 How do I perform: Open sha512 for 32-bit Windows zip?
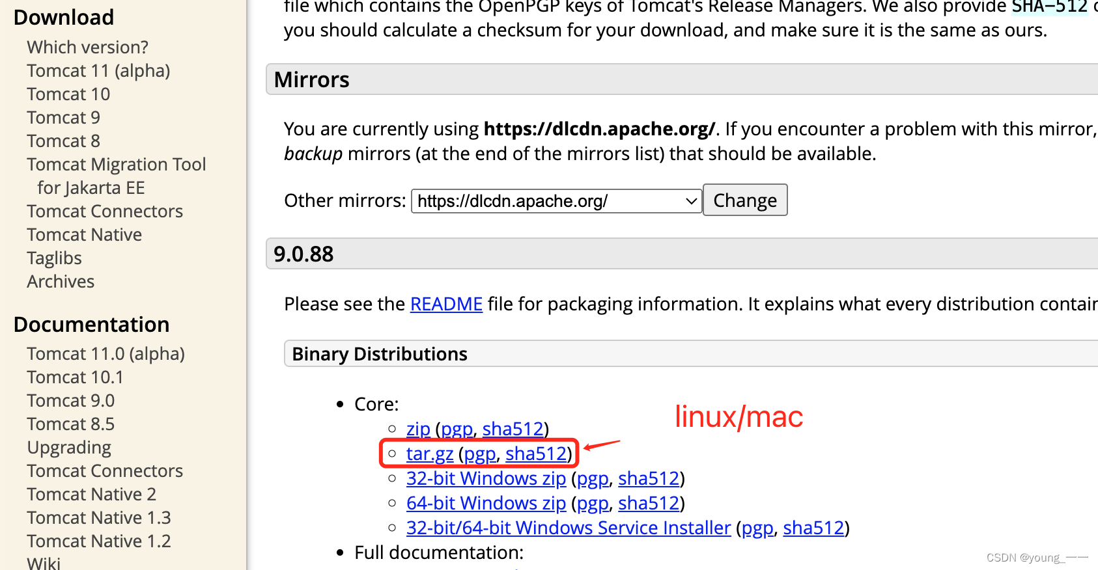(649, 479)
